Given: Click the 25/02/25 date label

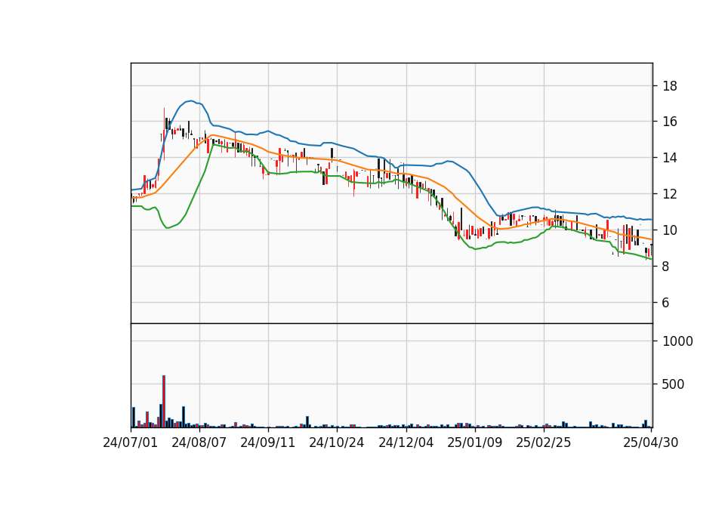Looking at the screenshot, I should pos(544,442).
